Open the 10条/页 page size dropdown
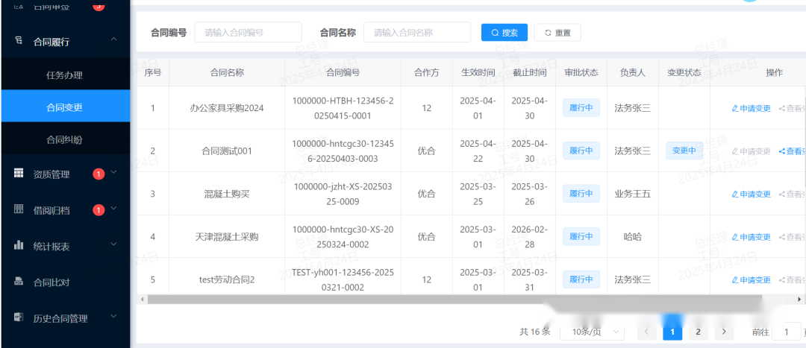The height and width of the screenshot is (348, 806). (x=592, y=332)
